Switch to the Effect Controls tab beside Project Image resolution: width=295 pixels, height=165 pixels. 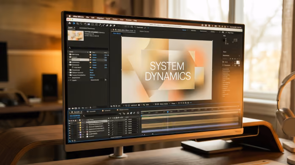click(87, 28)
